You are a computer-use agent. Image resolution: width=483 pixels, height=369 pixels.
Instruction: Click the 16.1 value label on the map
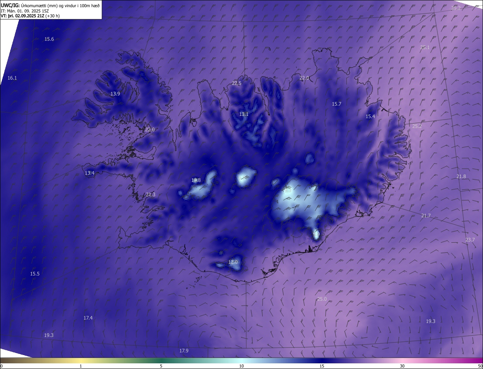(x=12, y=78)
